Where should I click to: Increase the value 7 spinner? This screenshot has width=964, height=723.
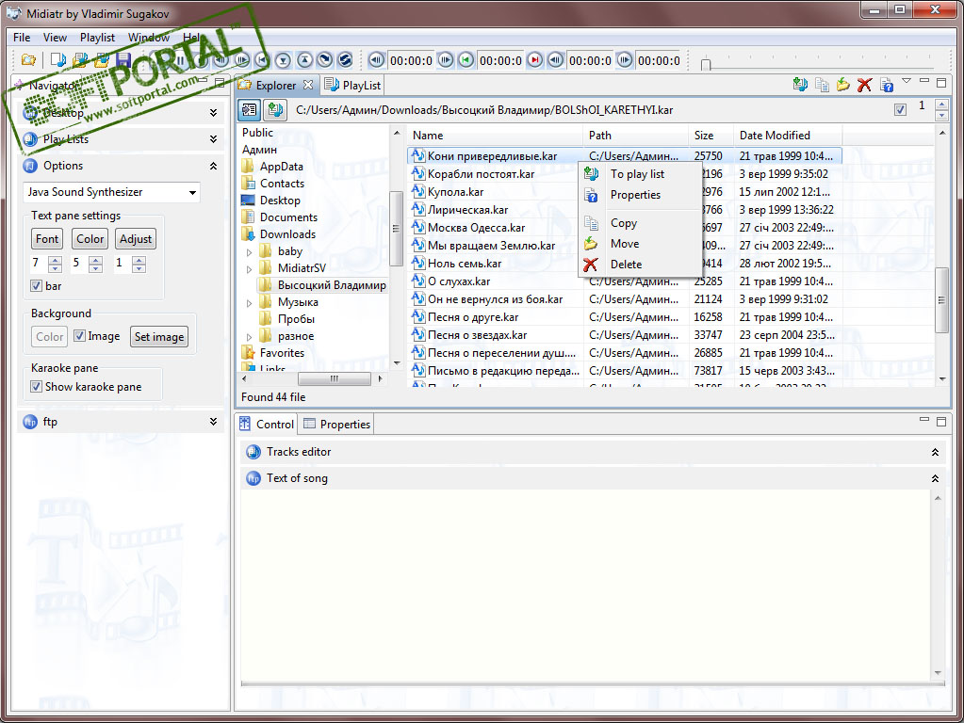(x=55, y=260)
